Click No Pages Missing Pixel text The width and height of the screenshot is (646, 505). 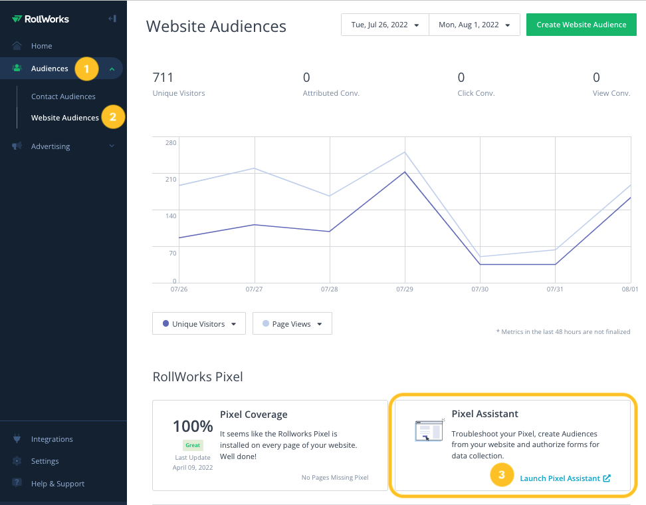tap(335, 477)
